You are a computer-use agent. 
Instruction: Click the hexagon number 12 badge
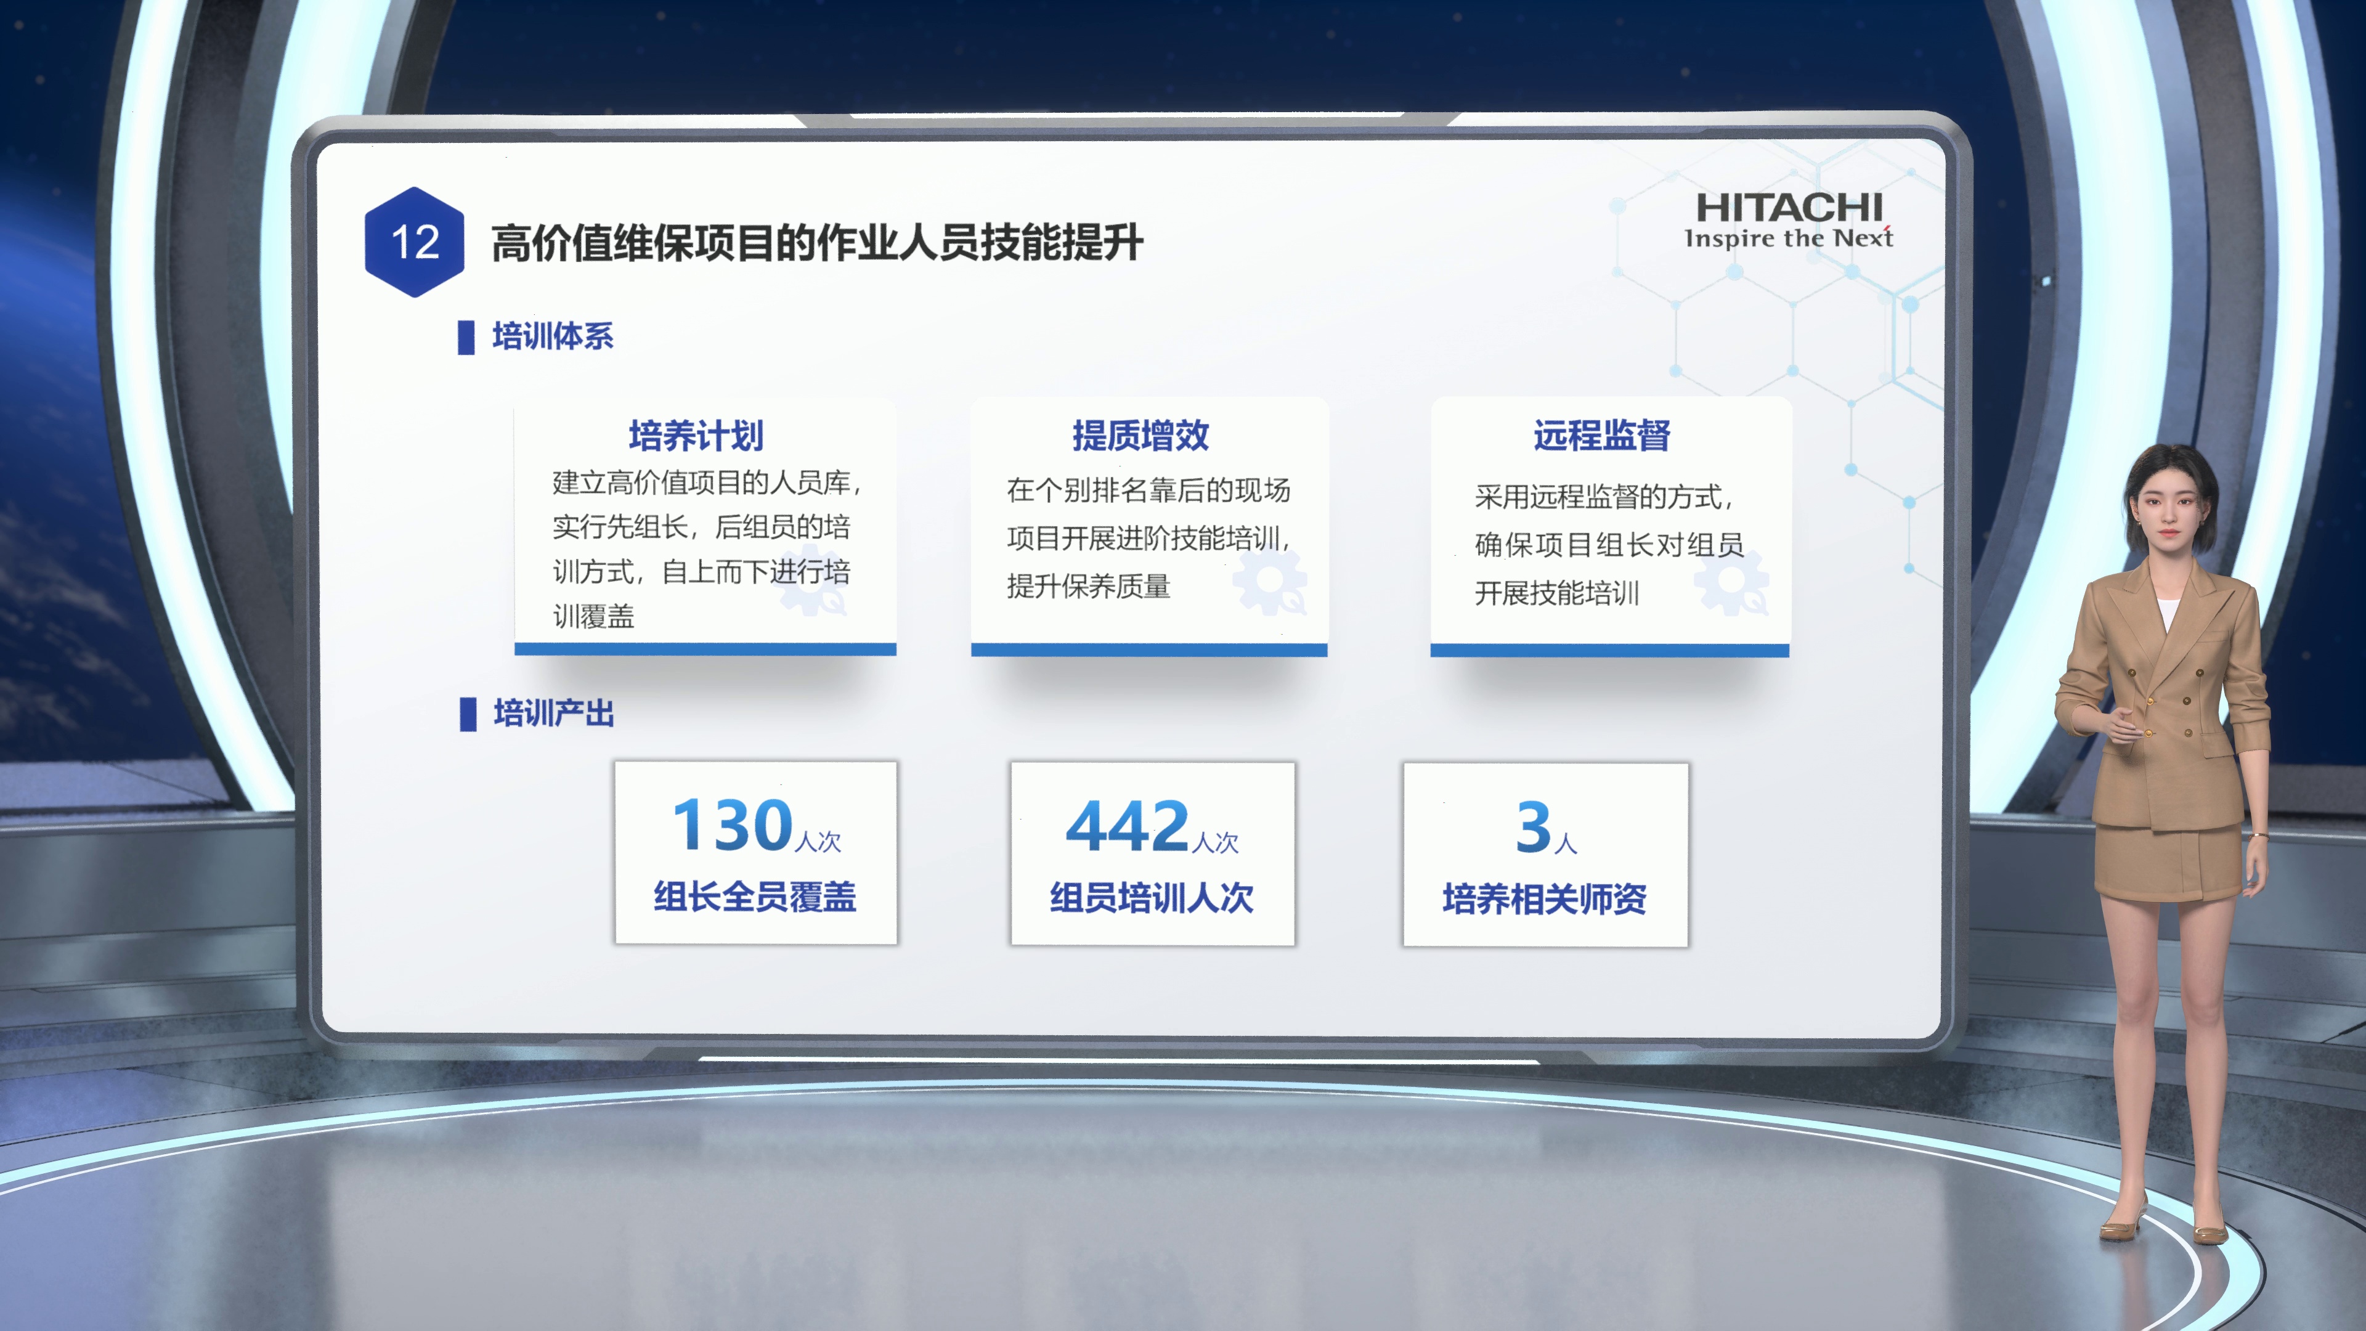(x=414, y=243)
